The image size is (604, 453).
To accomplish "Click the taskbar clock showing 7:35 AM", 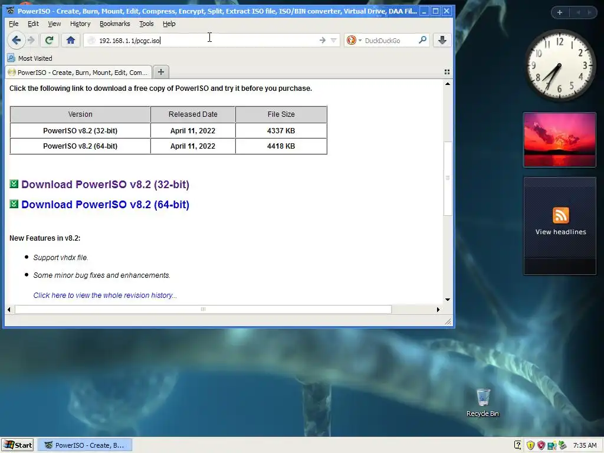I will [x=585, y=445].
